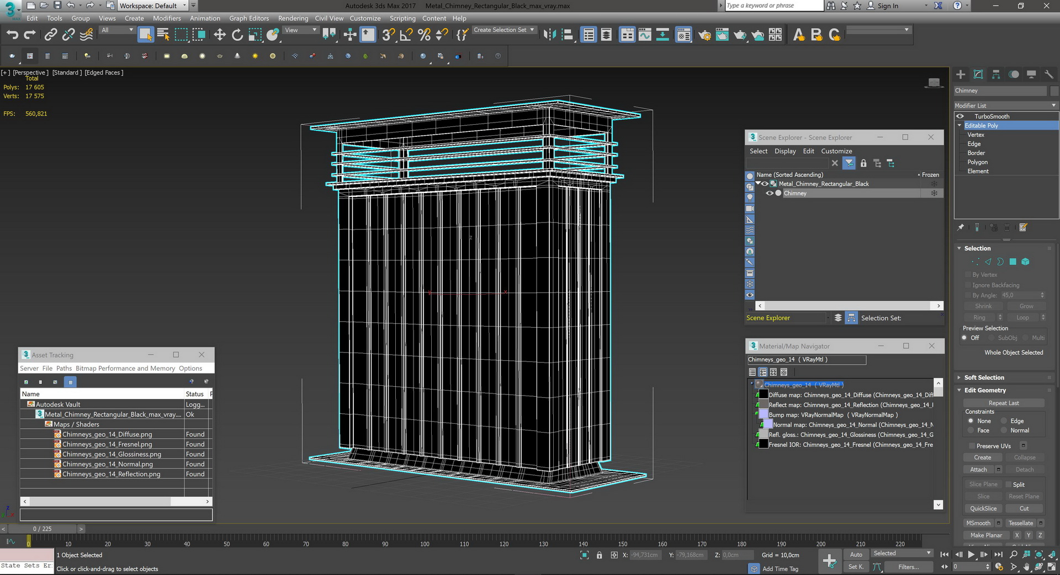Open the Utilities wrench panel
Image resolution: width=1060 pixels, height=575 pixels.
click(1049, 74)
